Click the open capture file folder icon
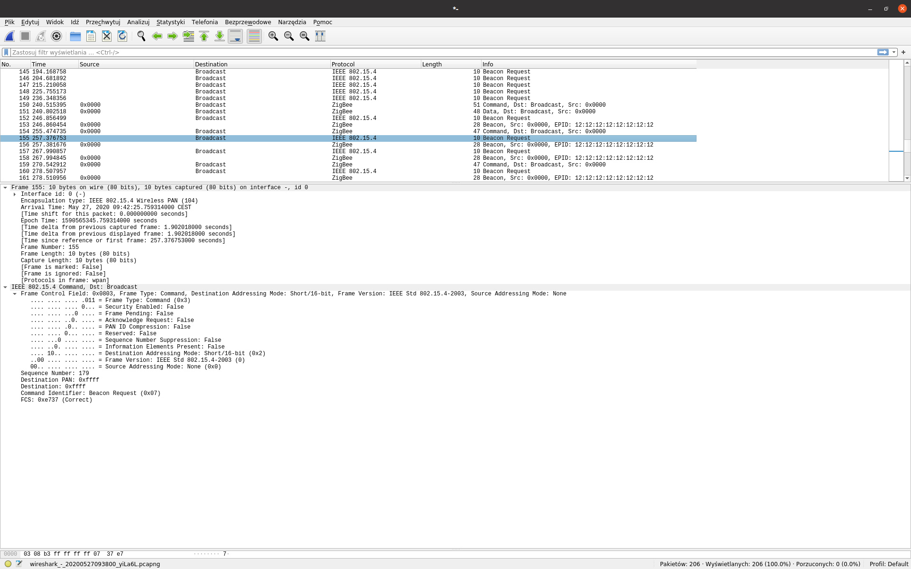Viewport: 911px width, 569px height. [75, 36]
